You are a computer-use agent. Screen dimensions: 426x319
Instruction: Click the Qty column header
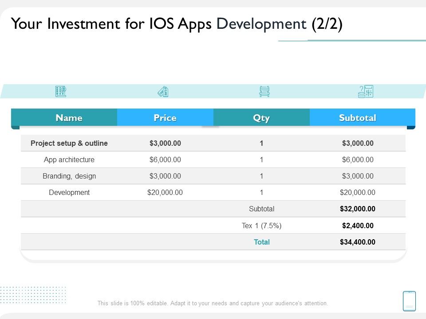[x=261, y=118]
